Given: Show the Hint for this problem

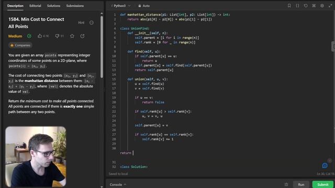Looking at the screenshot, I should tap(81, 22).
